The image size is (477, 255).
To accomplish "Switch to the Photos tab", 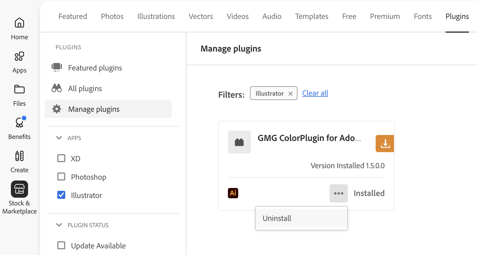I will pyautogui.click(x=112, y=16).
